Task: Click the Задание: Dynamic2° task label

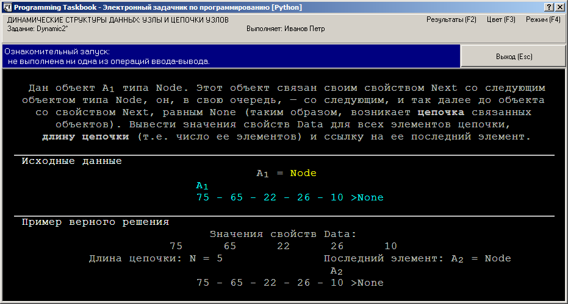Action: pos(37,29)
